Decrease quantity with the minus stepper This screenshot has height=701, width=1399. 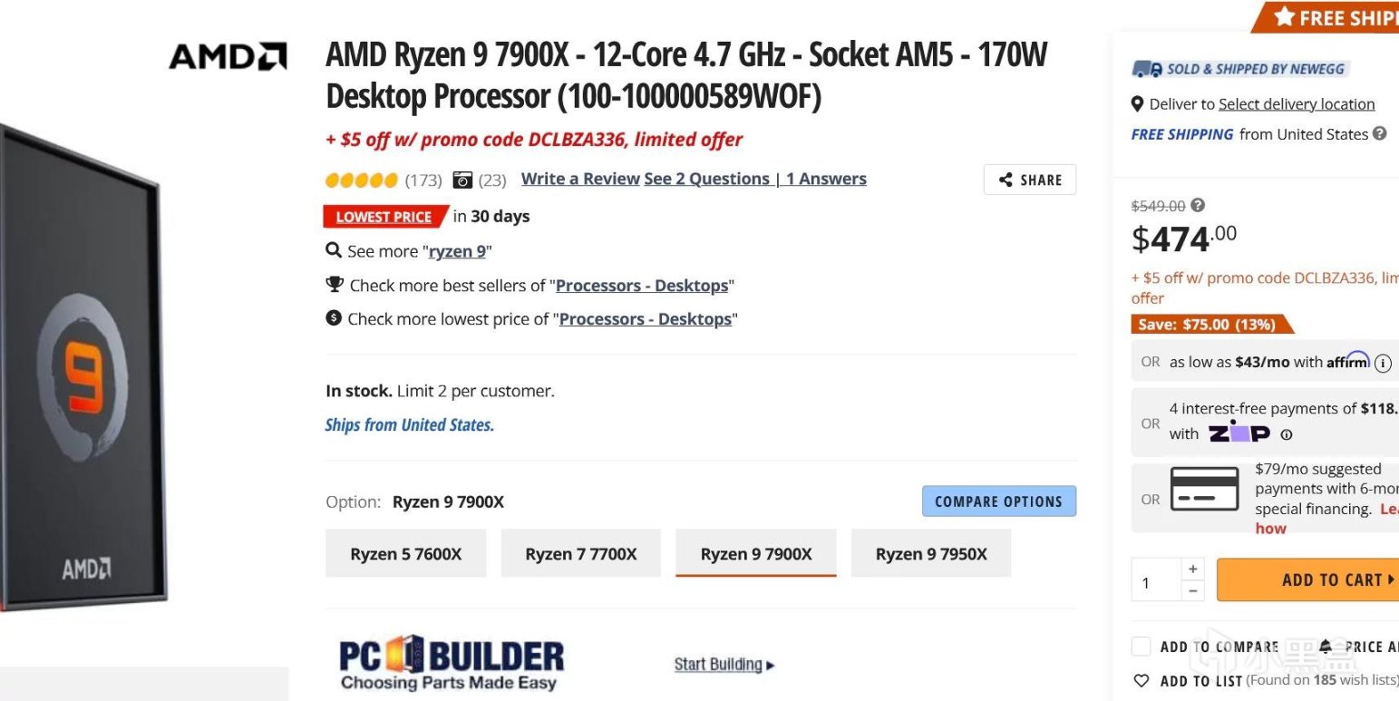tap(1192, 590)
